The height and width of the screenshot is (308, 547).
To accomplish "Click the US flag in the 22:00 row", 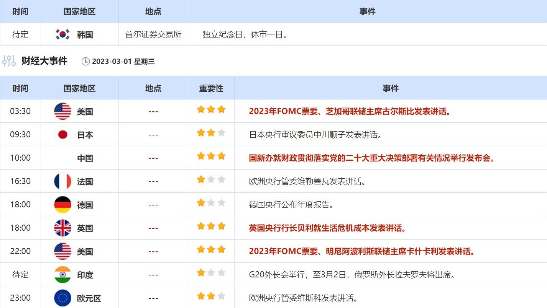I will coord(62,251).
